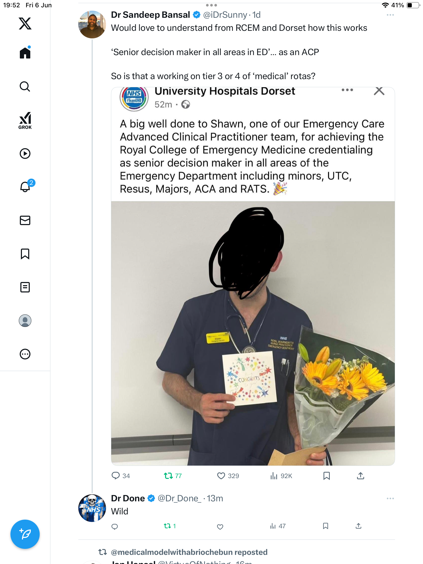Open more options on Dr Done's reply
The image size is (423, 564).
[390, 498]
